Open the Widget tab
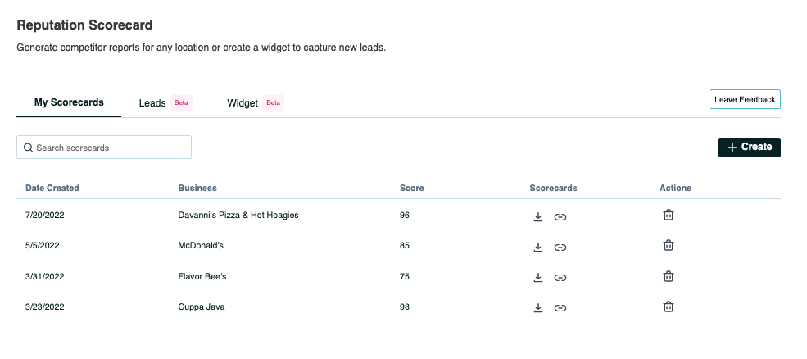The image size is (807, 359). coord(243,103)
